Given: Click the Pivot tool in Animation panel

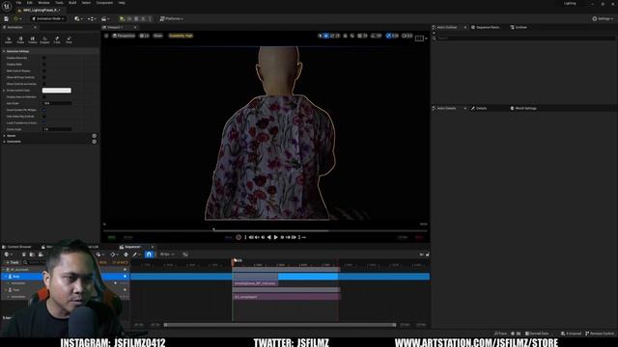Looking at the screenshot, I should (x=69, y=40).
